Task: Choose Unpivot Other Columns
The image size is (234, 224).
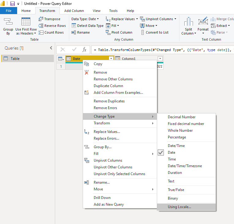Action: coord(120,167)
